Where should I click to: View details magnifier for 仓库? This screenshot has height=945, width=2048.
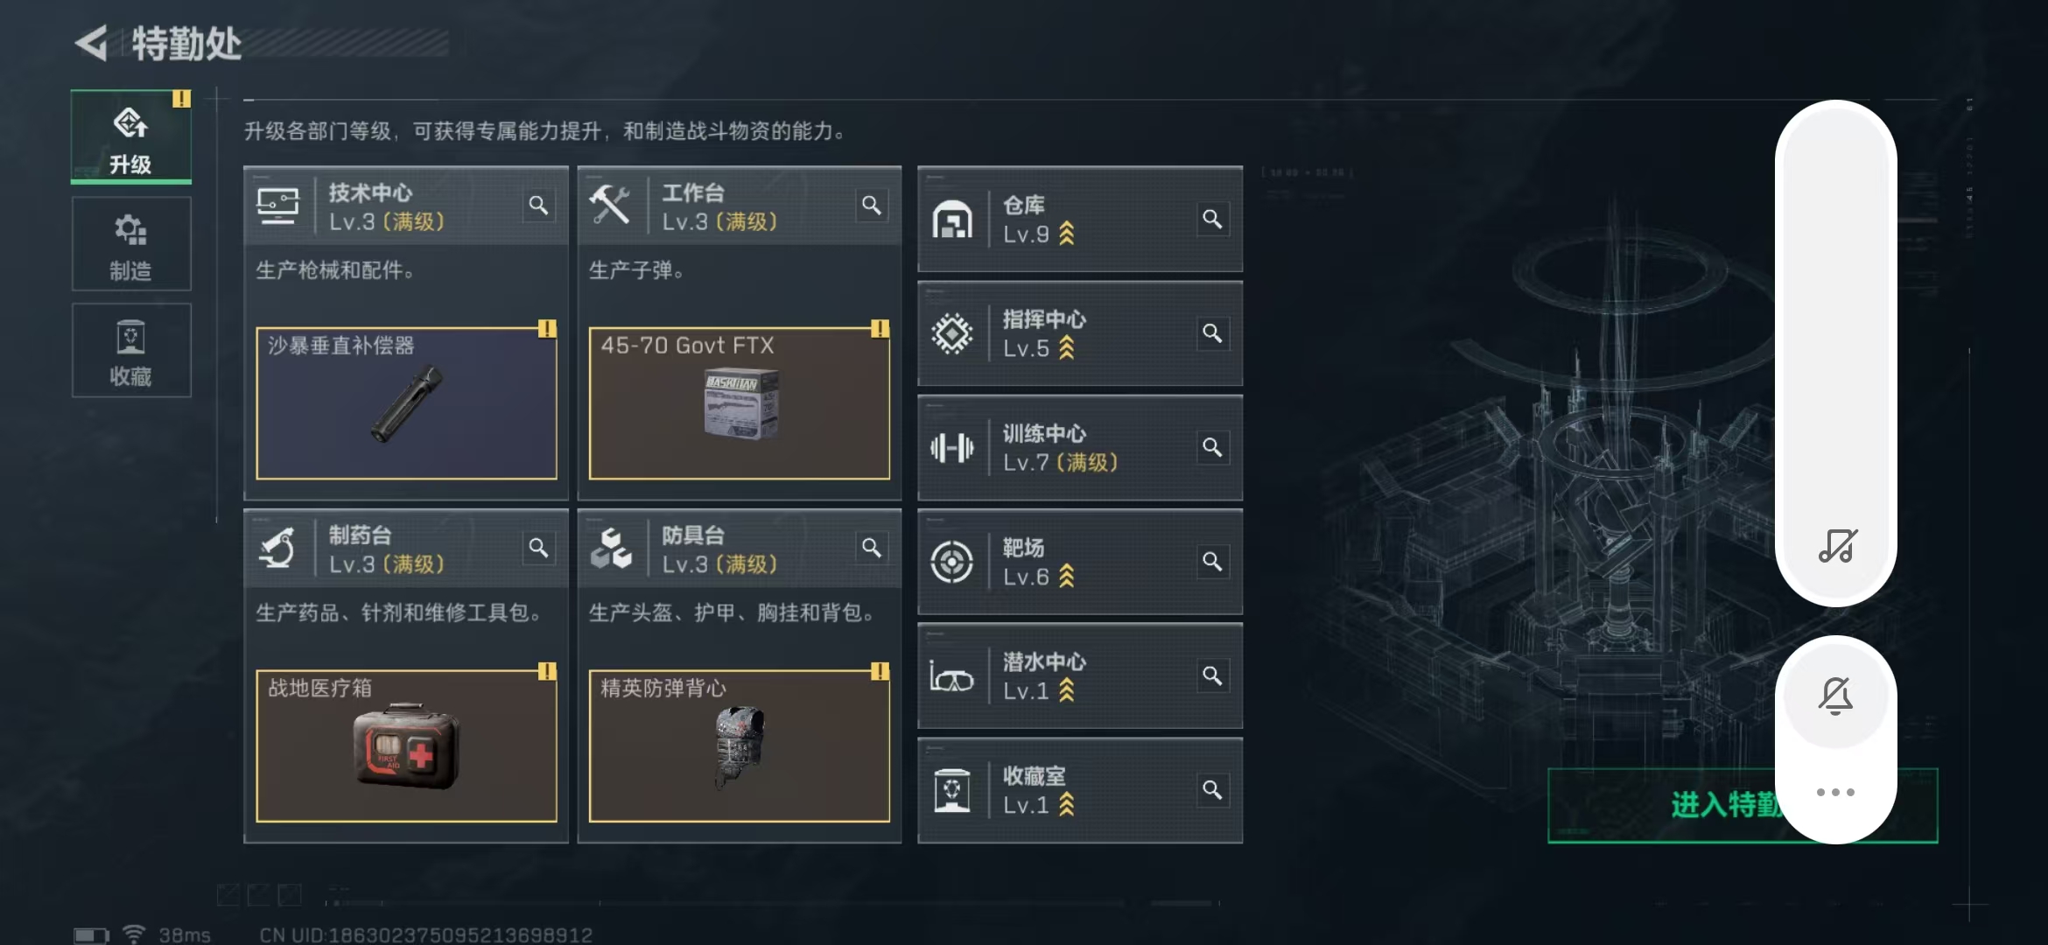tap(1212, 219)
